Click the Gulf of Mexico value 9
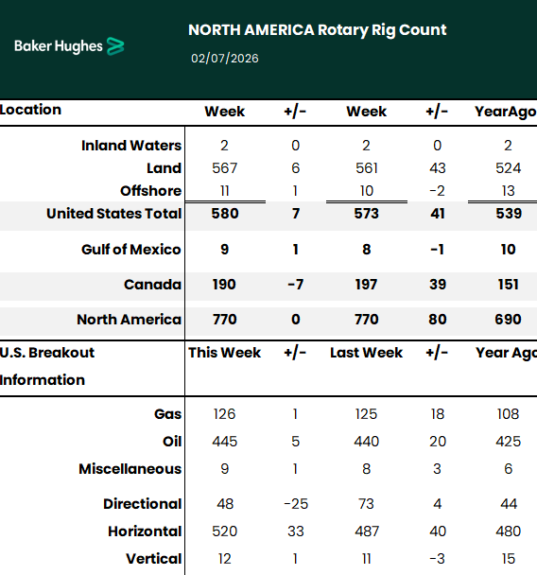 pyautogui.click(x=225, y=250)
